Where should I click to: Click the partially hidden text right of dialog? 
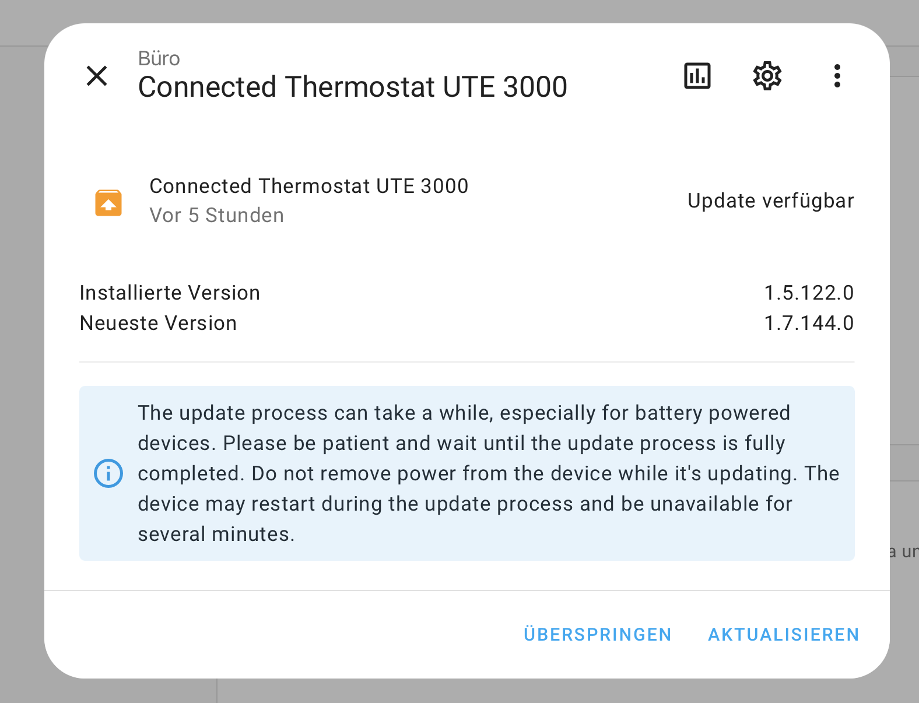[904, 551]
